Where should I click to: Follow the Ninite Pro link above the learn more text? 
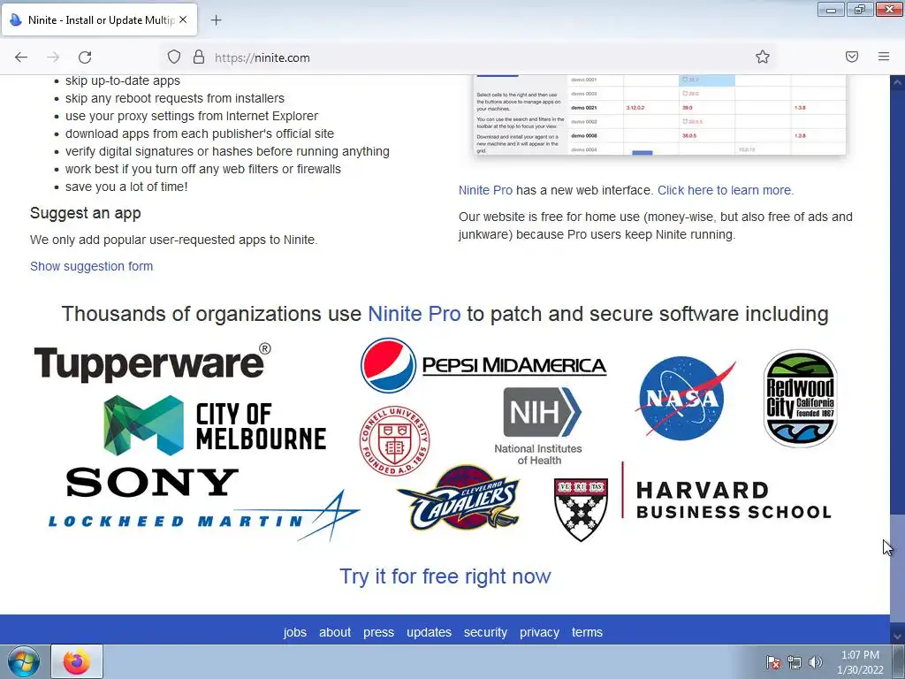tap(485, 190)
